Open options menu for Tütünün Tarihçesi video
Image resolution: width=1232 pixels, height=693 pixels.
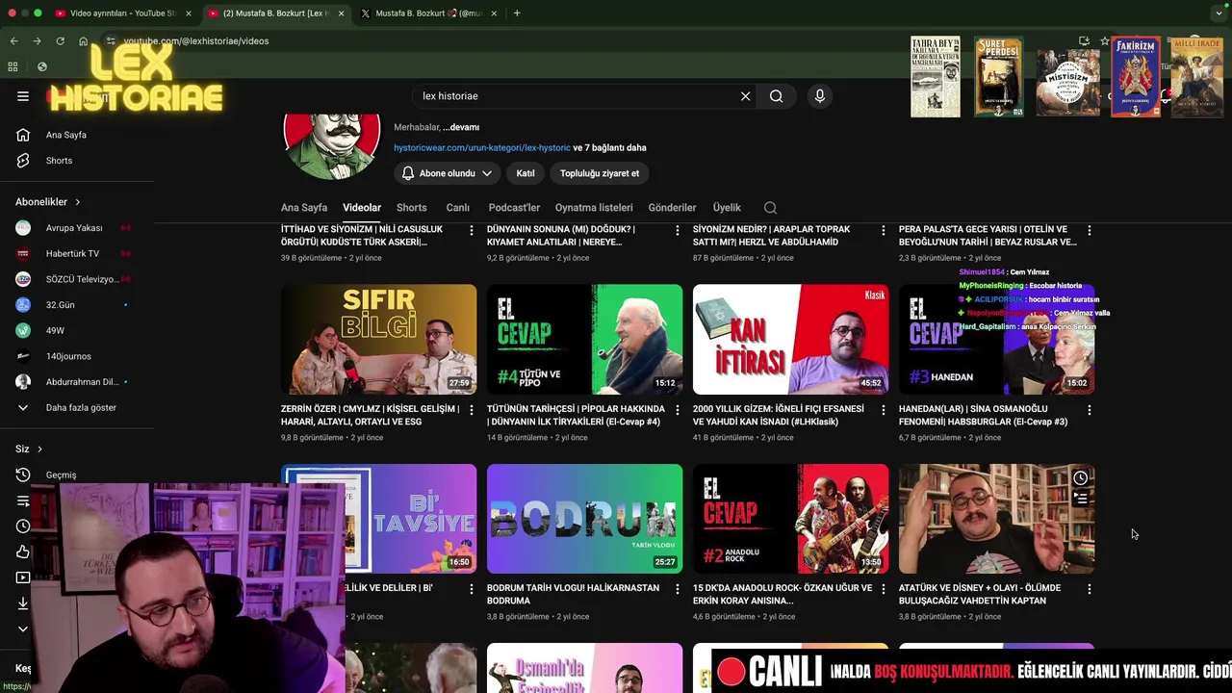tap(677, 410)
